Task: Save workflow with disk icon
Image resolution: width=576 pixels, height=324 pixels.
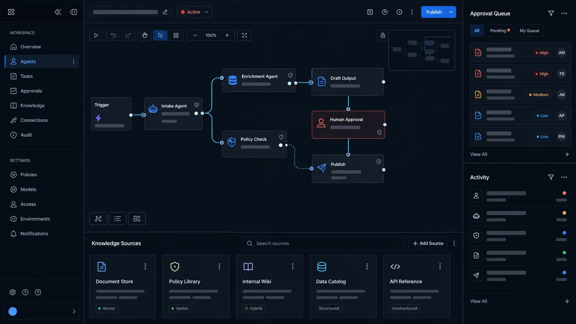Action: (x=370, y=12)
